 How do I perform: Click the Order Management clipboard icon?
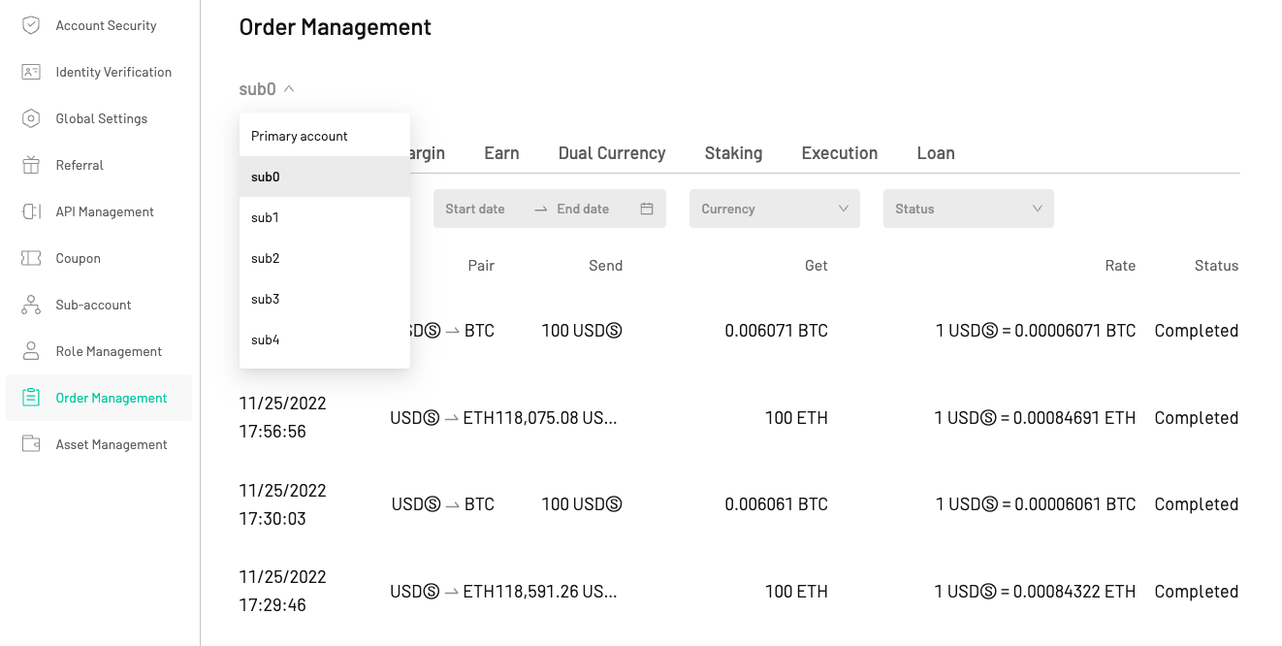(31, 398)
